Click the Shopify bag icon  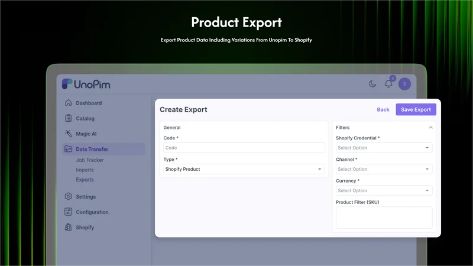coord(69,228)
